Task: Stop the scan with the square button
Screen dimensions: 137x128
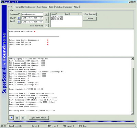Action: 17,118
